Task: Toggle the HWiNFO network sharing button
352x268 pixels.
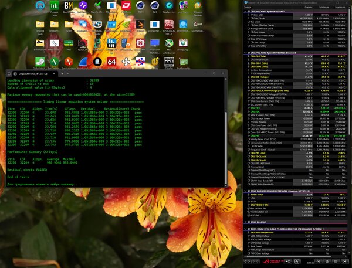Action: point(288,262)
